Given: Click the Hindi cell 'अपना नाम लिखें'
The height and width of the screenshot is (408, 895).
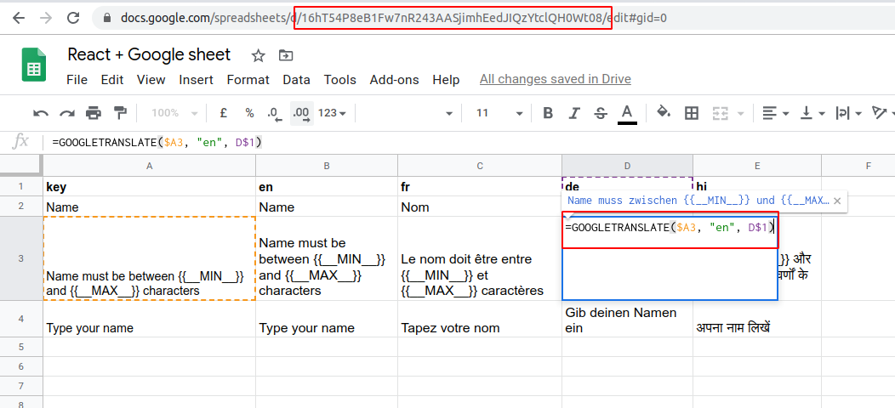Looking at the screenshot, I should [x=757, y=319].
